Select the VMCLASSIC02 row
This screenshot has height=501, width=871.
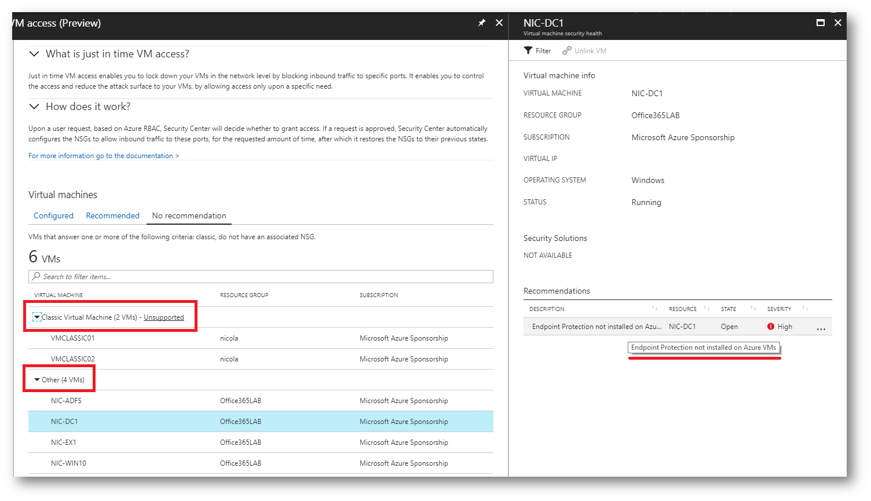tap(261, 359)
